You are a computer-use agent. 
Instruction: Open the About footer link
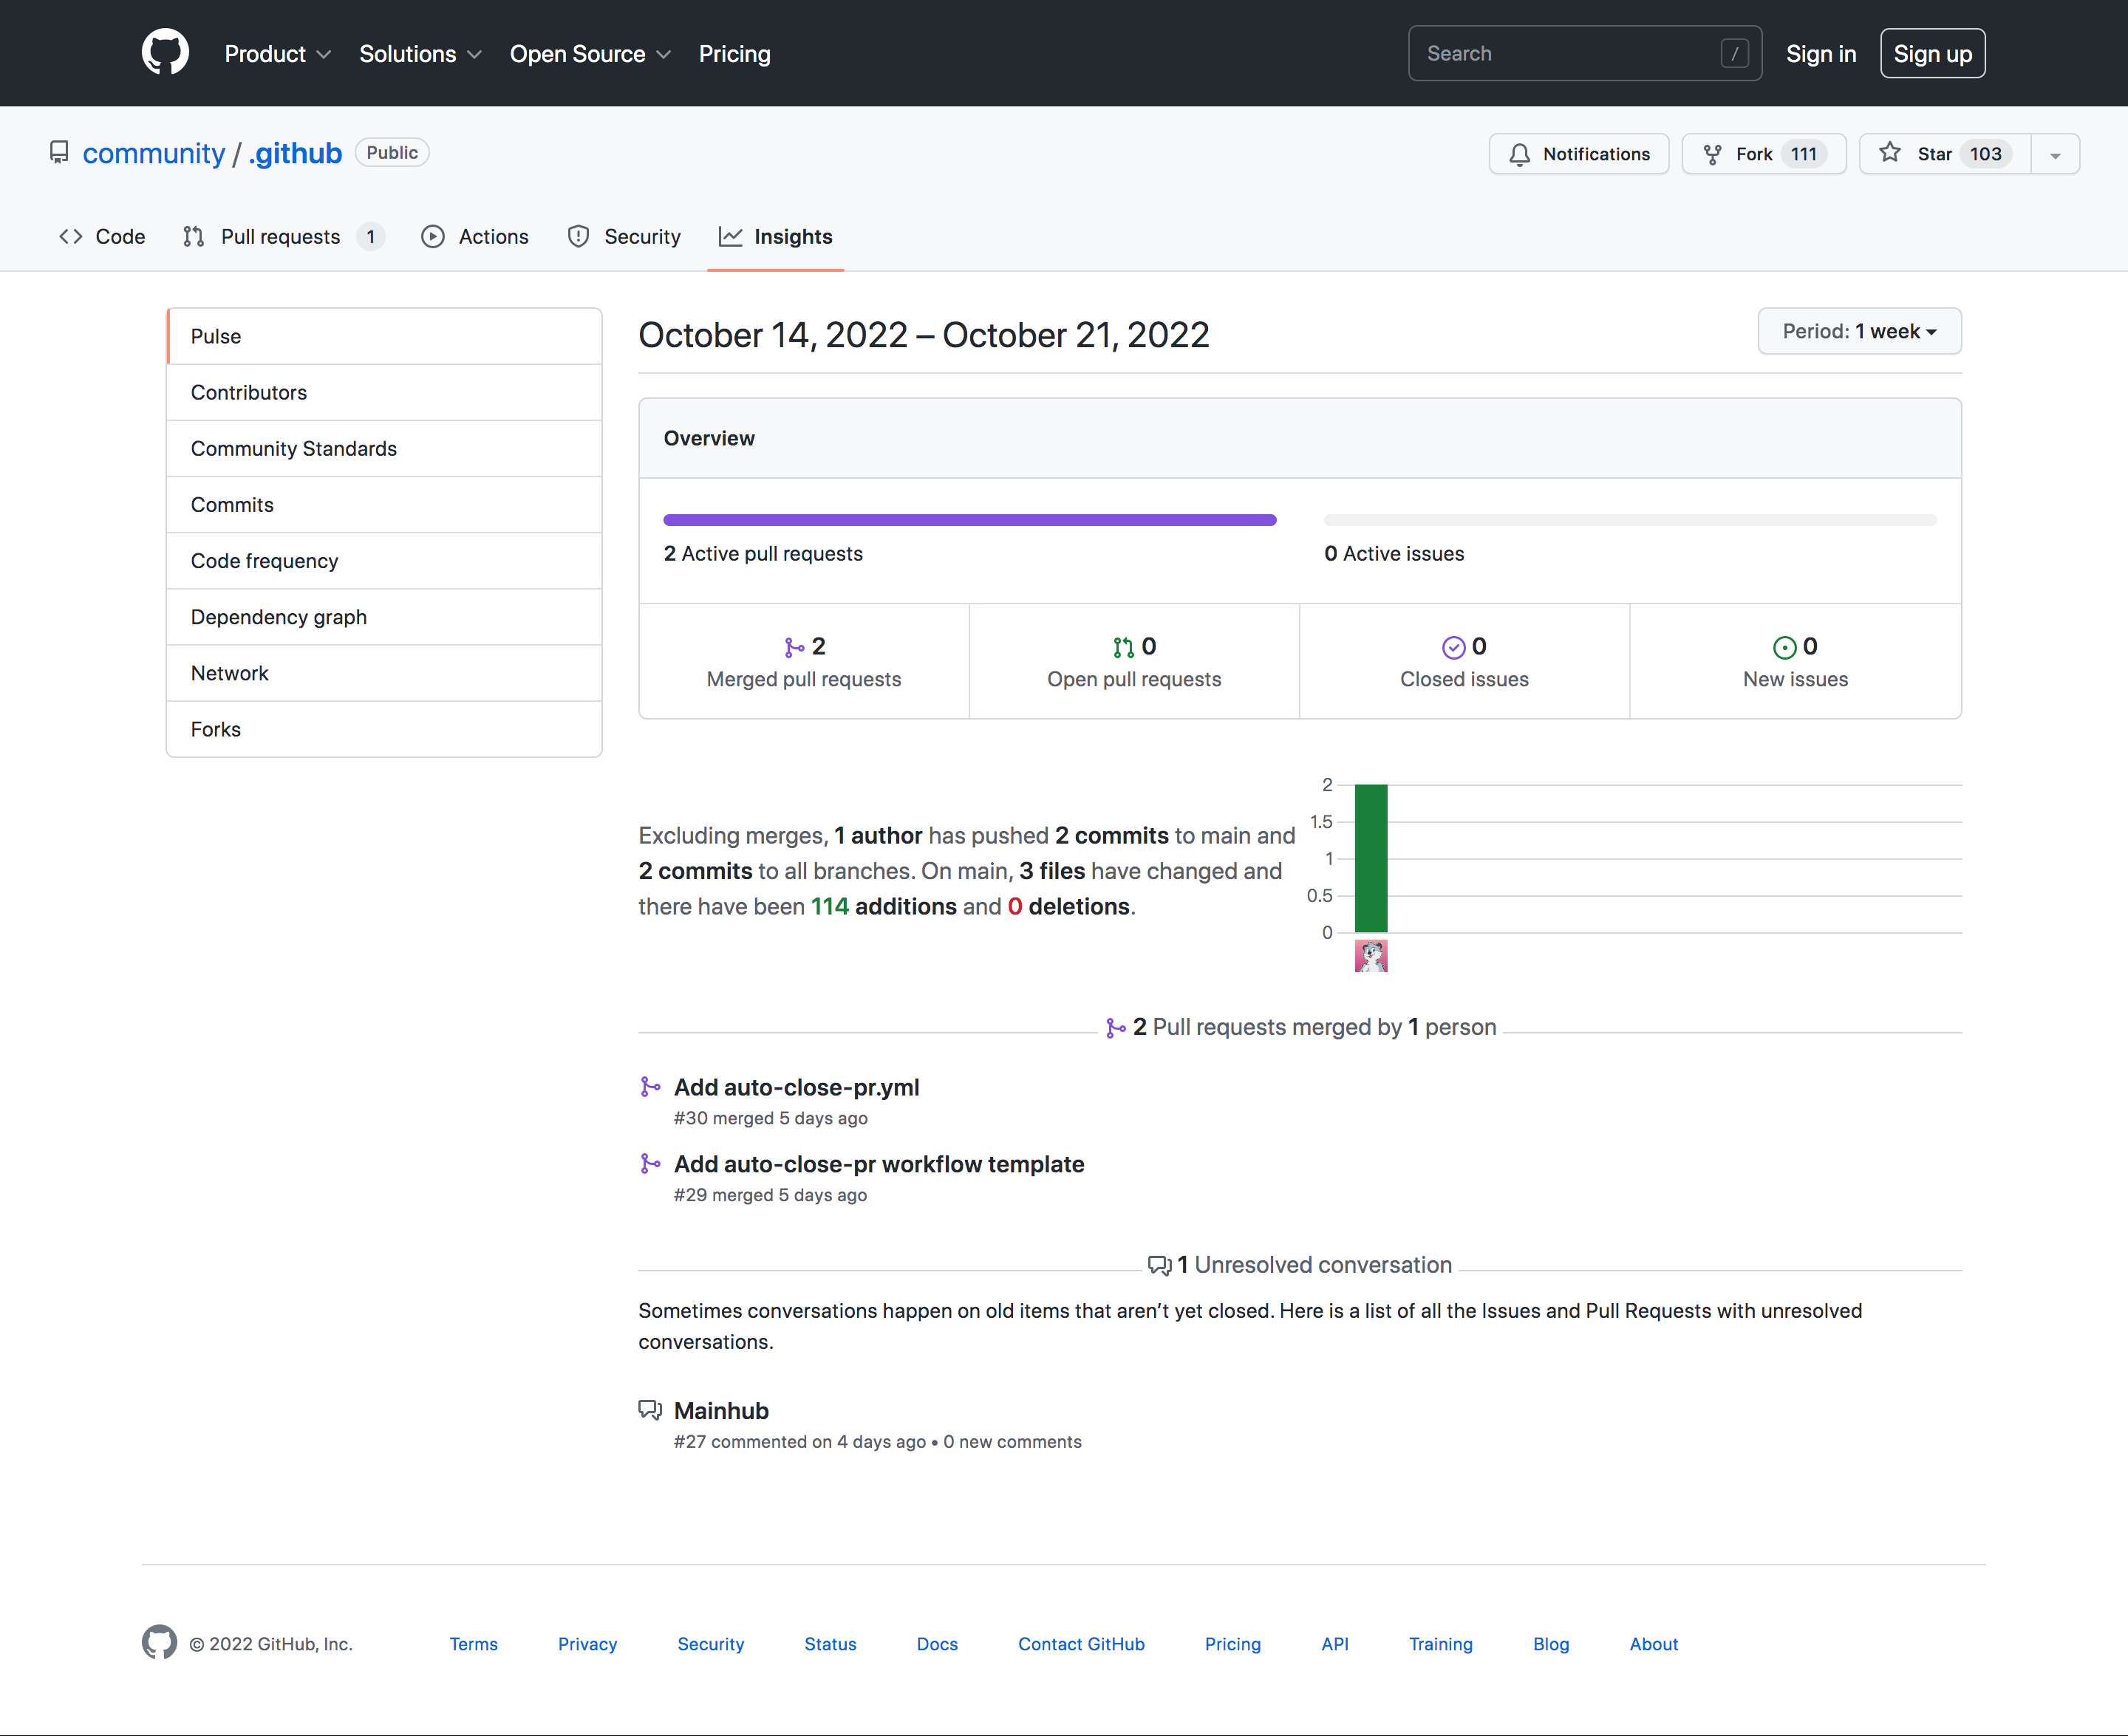pos(1654,1644)
